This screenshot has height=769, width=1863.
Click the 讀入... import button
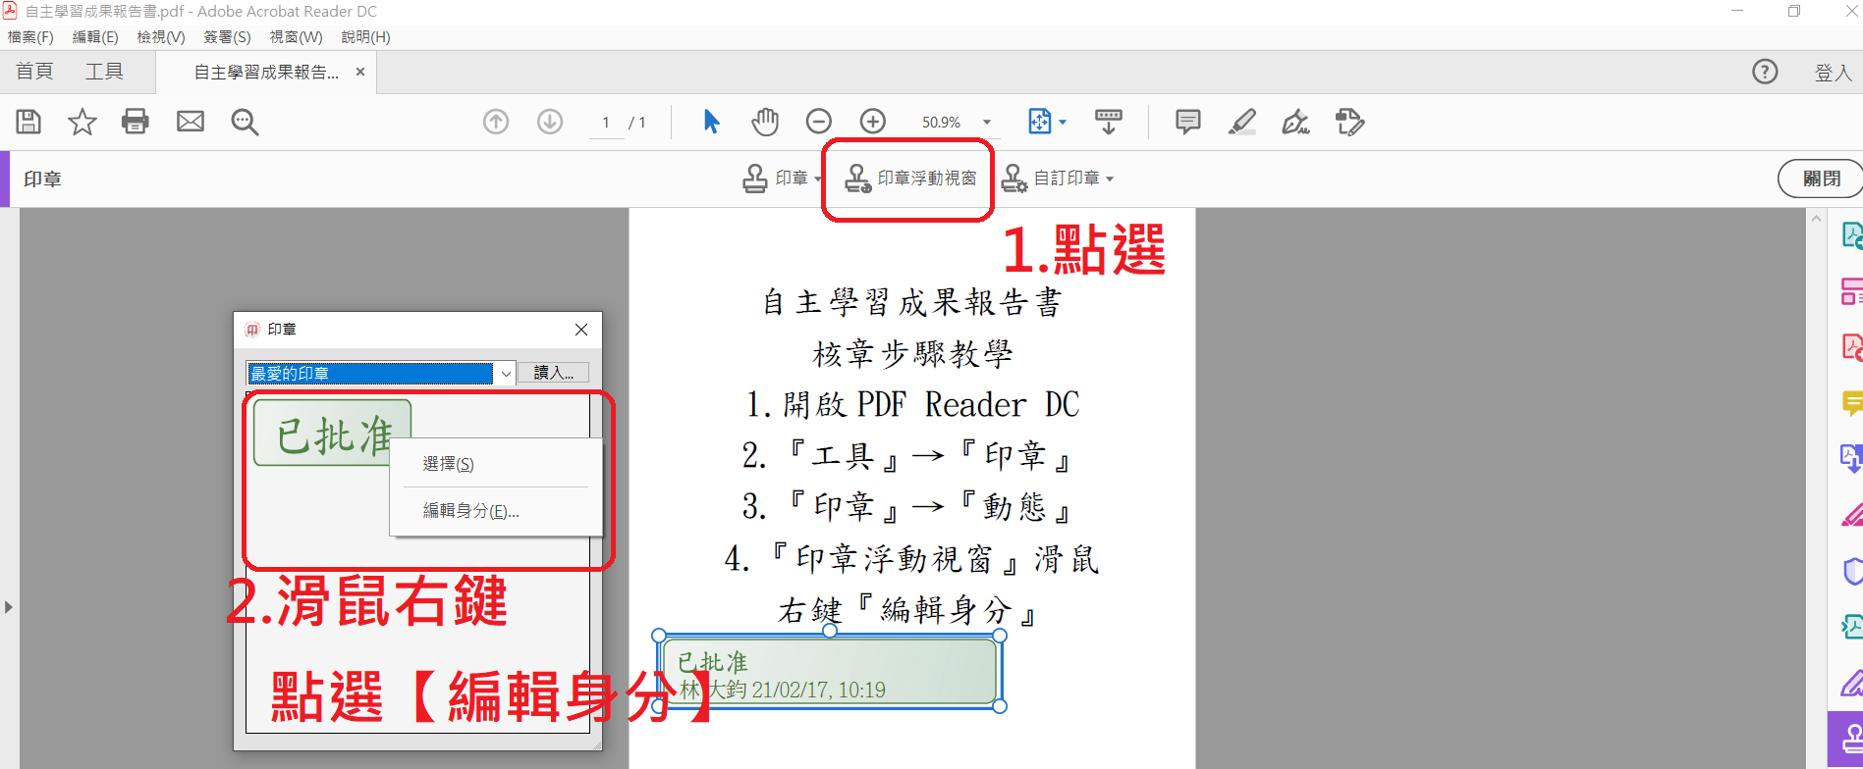click(554, 373)
